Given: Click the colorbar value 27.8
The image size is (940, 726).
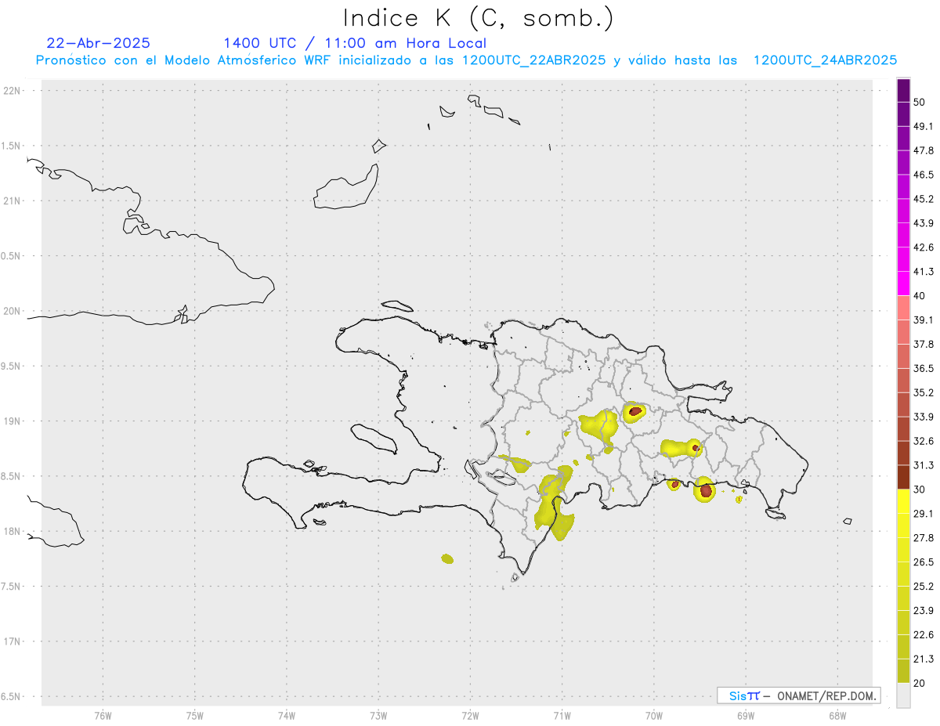Looking at the screenshot, I should pos(924,538).
